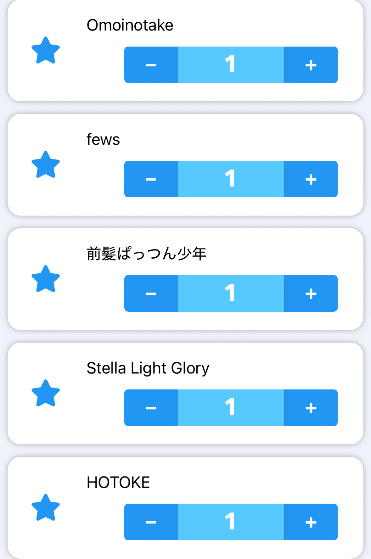Decrease the HOTOKE count
The image size is (371, 559).
pos(151,522)
